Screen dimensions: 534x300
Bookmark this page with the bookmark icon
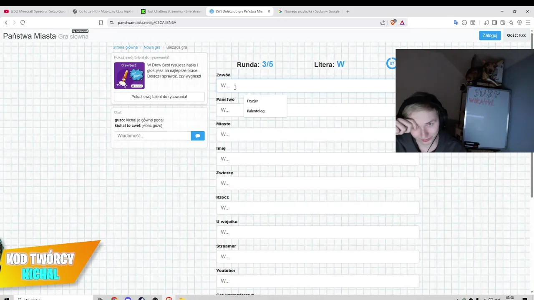click(101, 22)
